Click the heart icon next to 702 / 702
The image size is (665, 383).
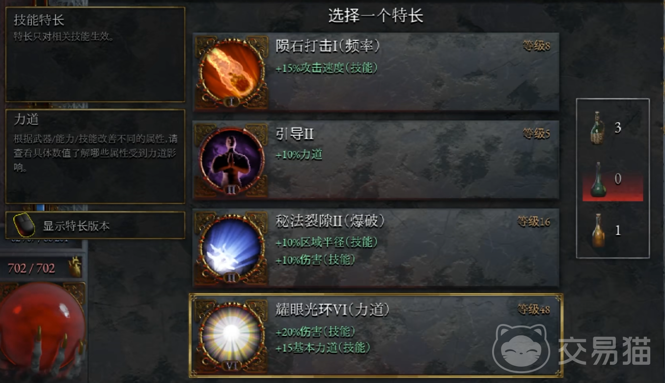[x=75, y=268]
